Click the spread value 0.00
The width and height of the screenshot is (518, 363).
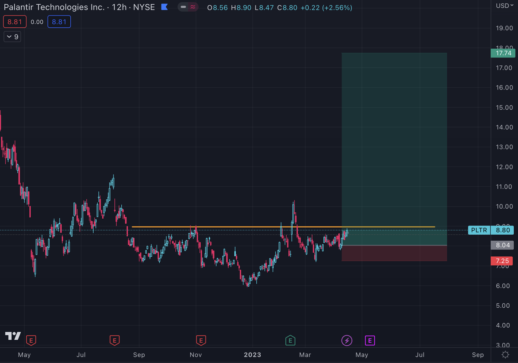(37, 22)
